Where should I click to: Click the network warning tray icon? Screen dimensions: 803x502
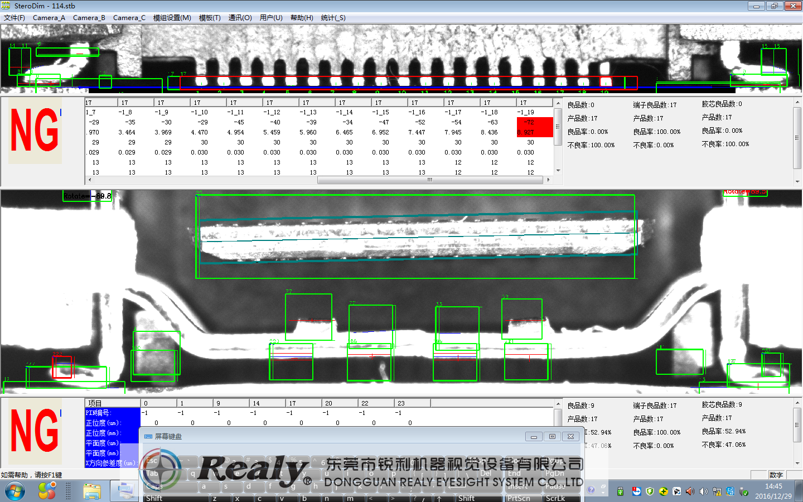click(x=717, y=491)
